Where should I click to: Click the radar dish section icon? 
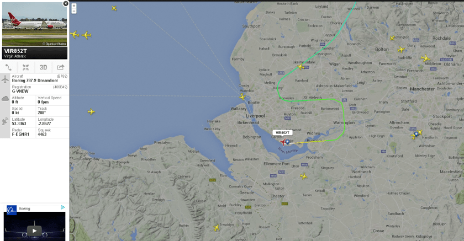pyautogui.click(x=5, y=121)
